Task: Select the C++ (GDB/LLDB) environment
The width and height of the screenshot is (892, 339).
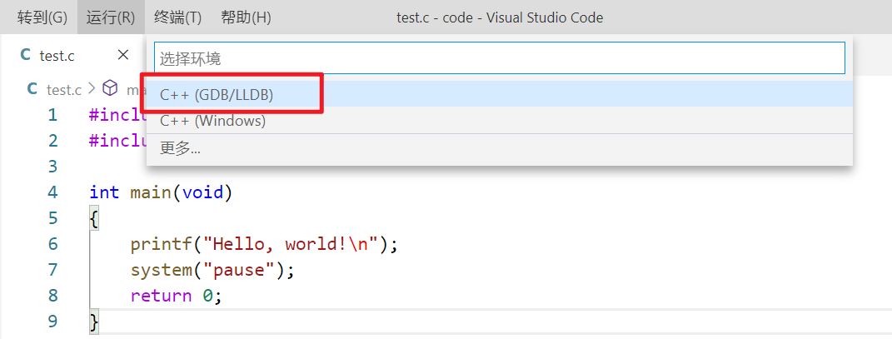Action: pyautogui.click(x=217, y=95)
